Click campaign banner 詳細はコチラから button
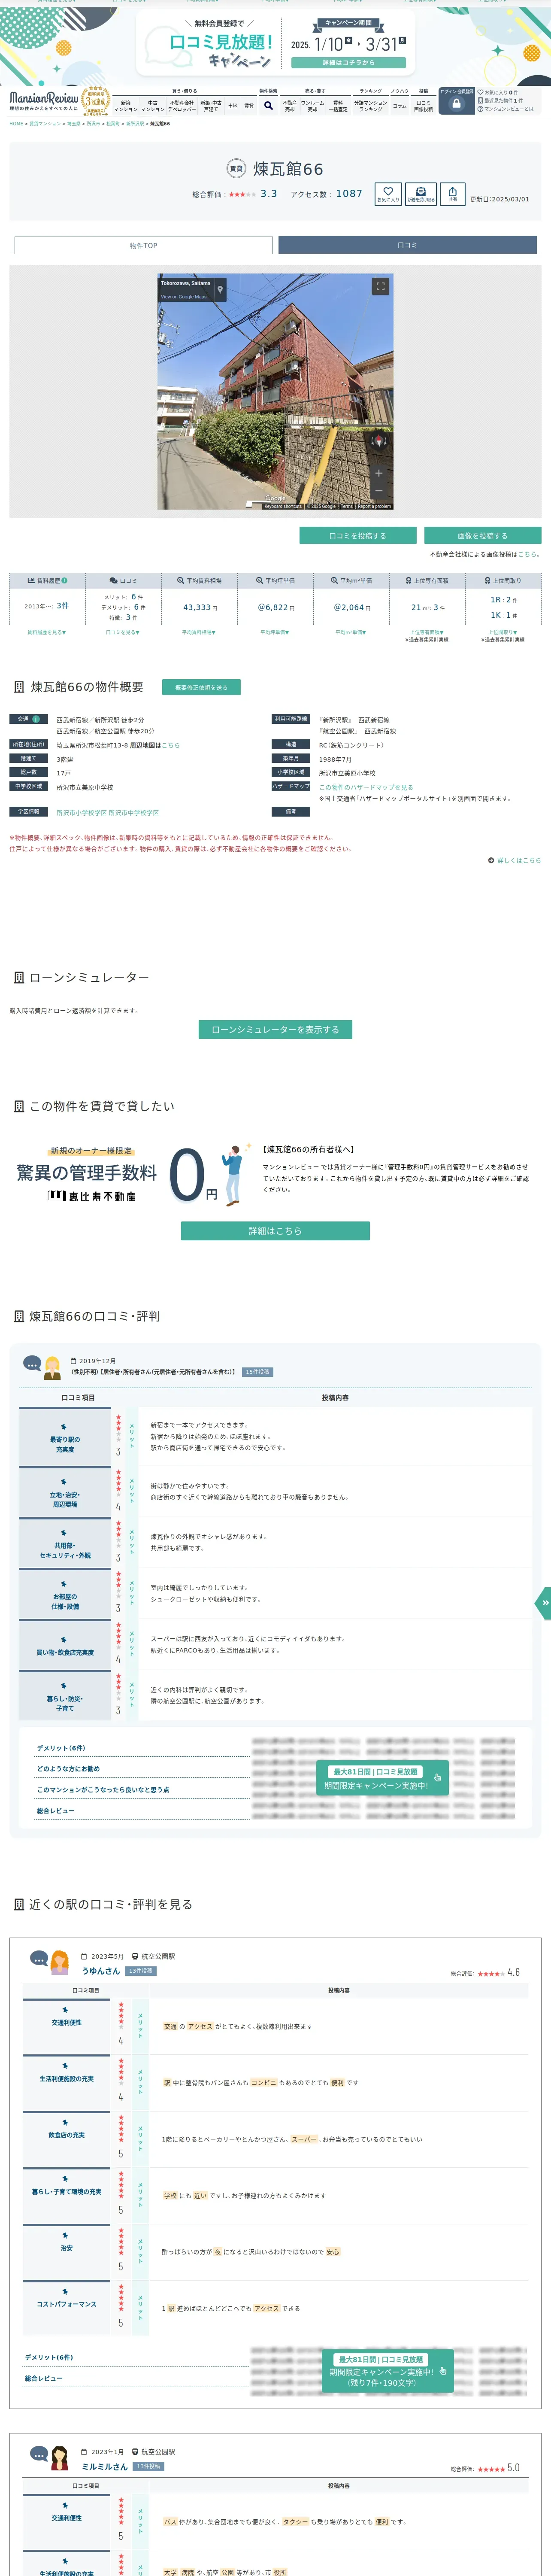Screen dimensions: 551x2576 click(x=348, y=62)
